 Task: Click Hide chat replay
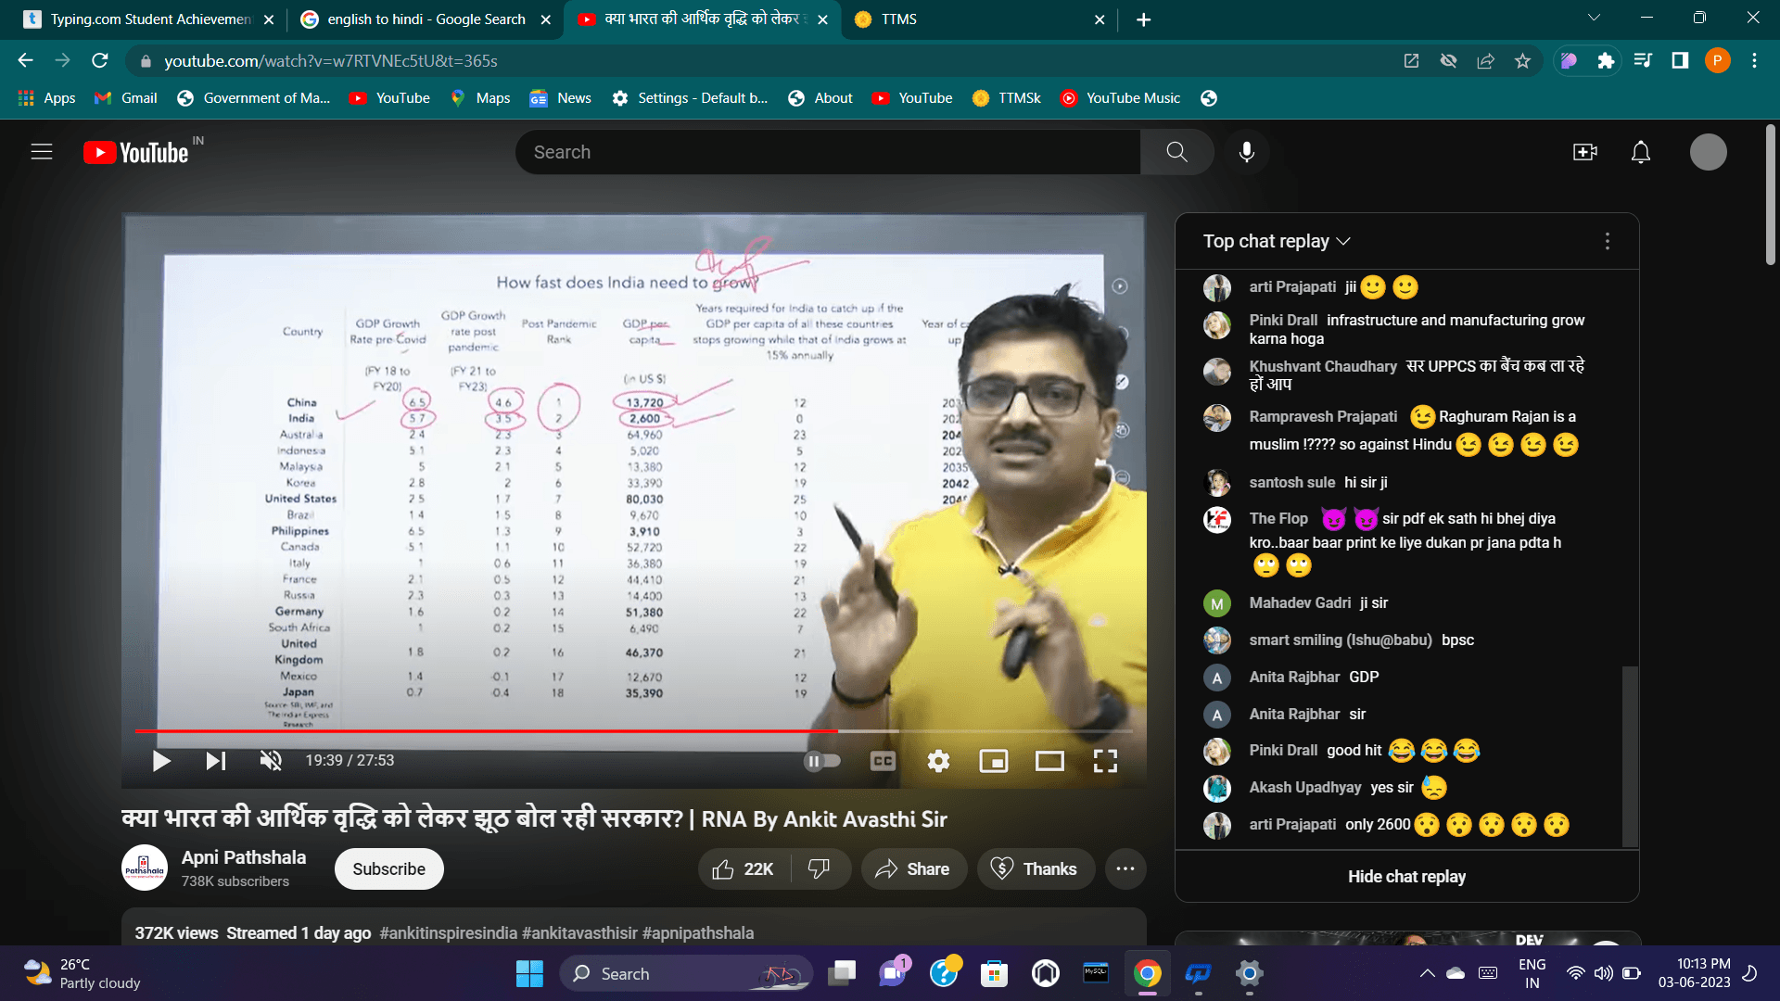click(1406, 877)
